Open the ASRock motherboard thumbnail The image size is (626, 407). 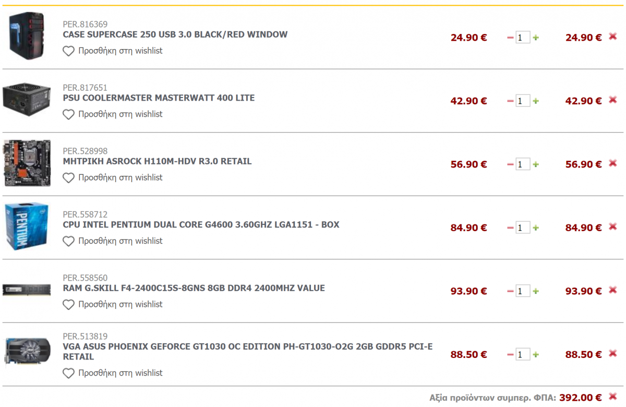coord(27,163)
